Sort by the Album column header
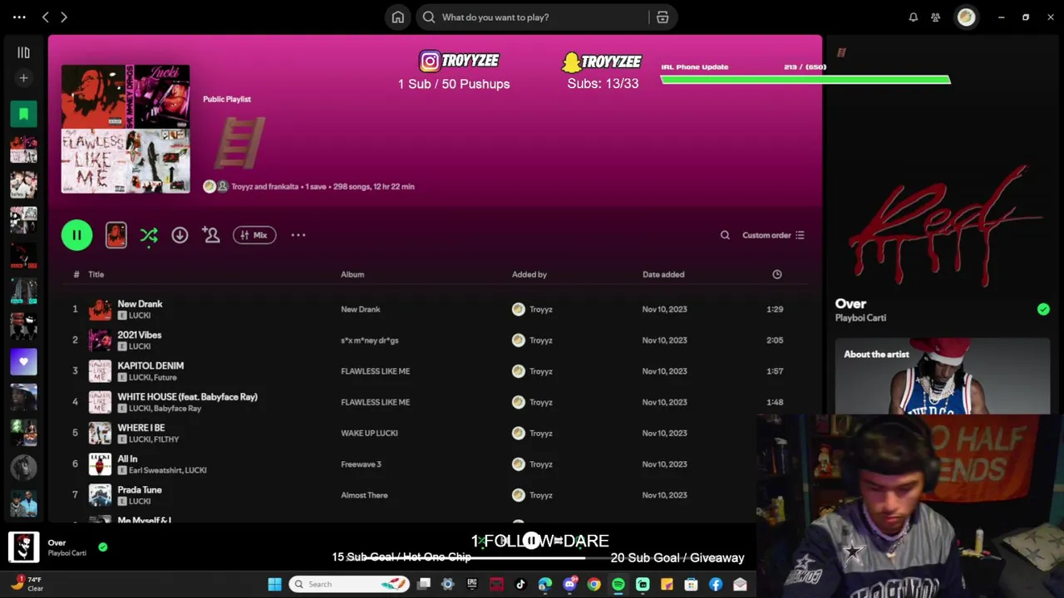 pos(352,274)
